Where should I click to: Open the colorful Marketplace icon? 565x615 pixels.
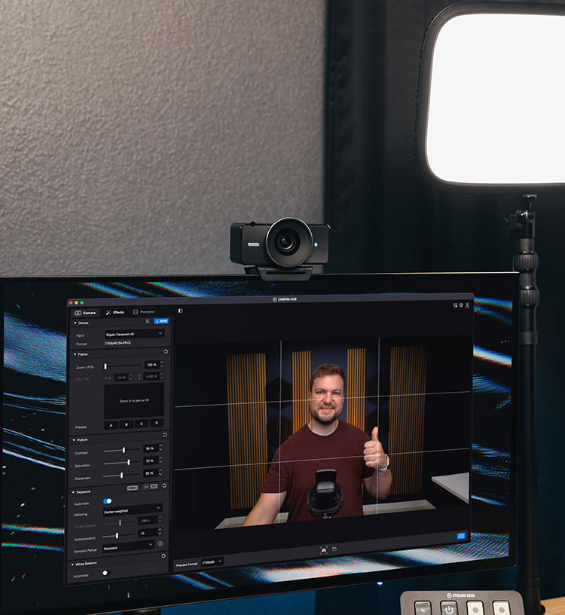[455, 304]
